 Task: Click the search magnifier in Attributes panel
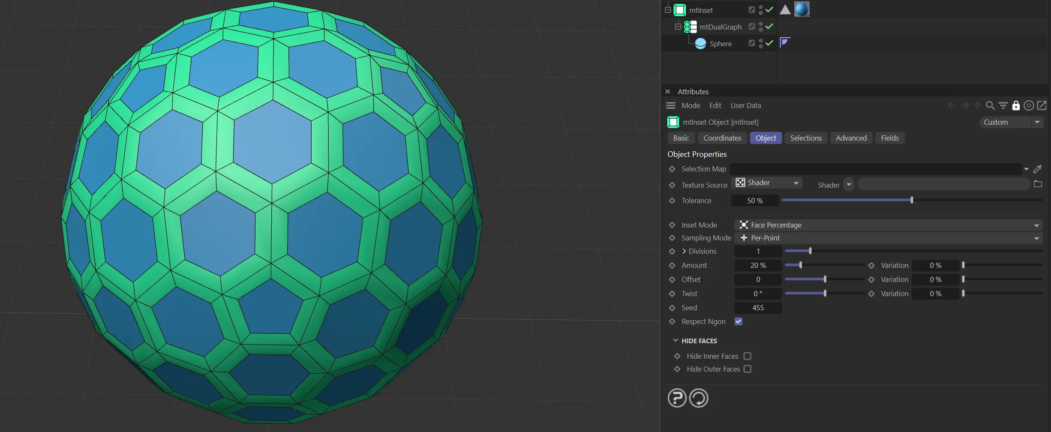point(990,105)
